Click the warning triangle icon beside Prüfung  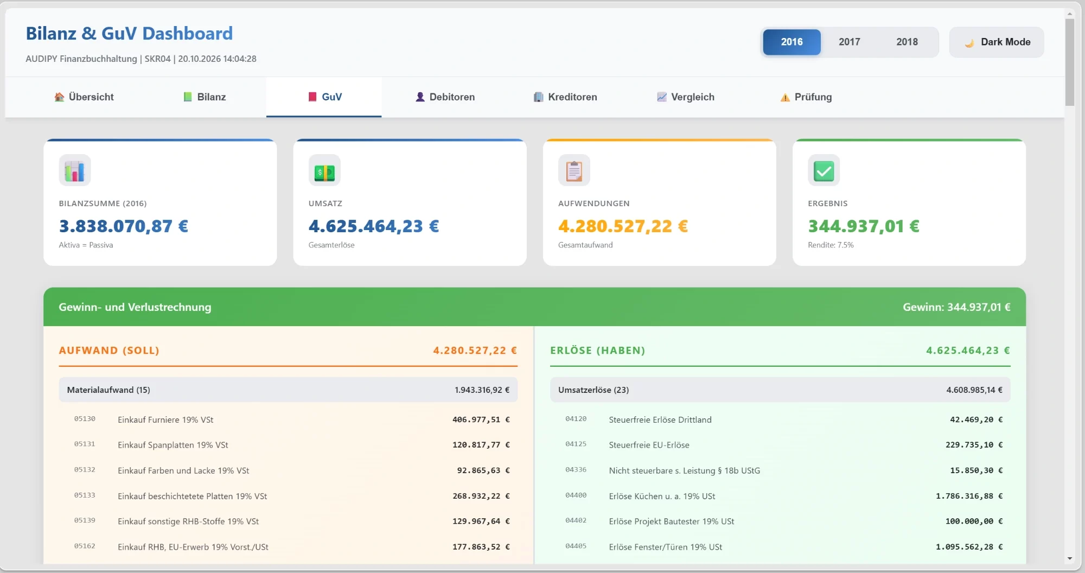(x=785, y=98)
